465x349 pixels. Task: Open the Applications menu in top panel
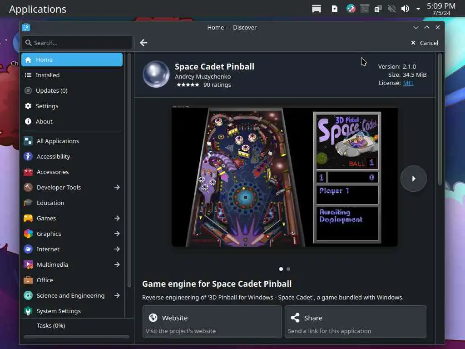tap(38, 9)
